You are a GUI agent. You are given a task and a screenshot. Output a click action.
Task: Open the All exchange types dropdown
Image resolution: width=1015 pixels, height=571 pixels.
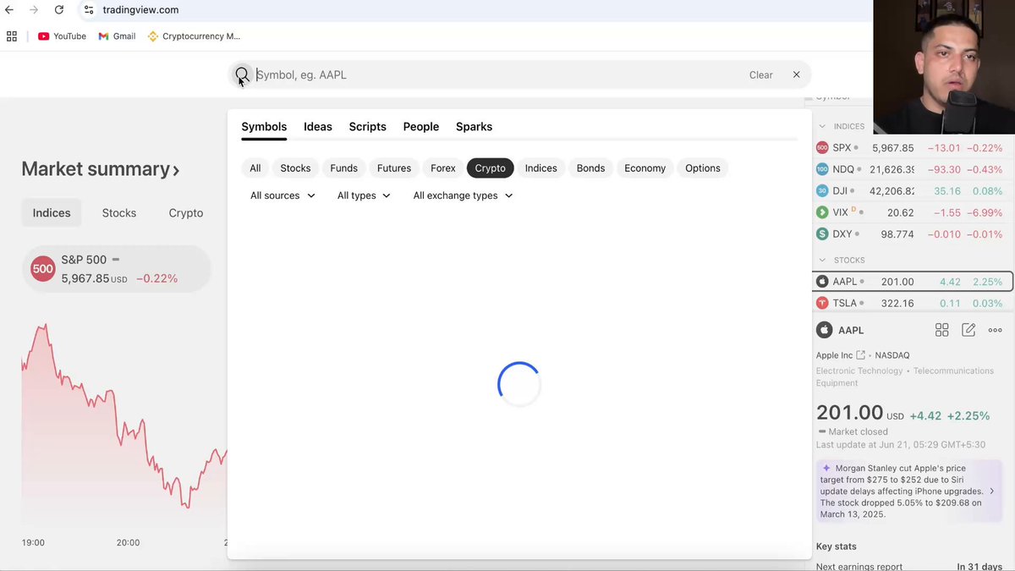point(463,195)
